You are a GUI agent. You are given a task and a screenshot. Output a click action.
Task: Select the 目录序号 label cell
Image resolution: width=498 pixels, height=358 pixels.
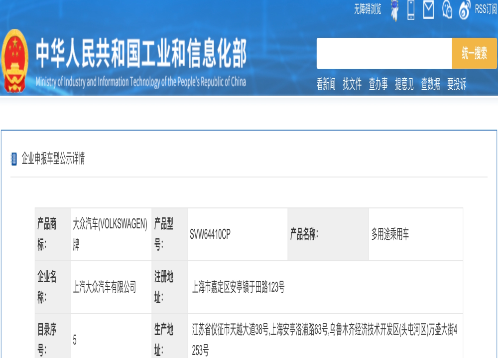53,337
